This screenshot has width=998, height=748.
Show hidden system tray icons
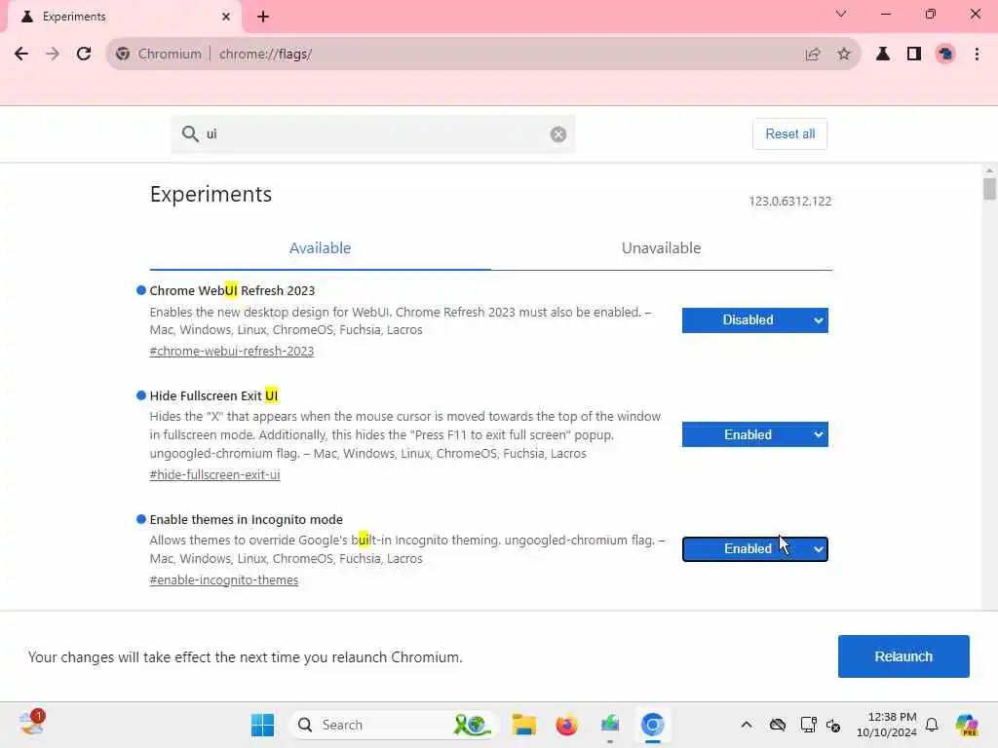747,725
